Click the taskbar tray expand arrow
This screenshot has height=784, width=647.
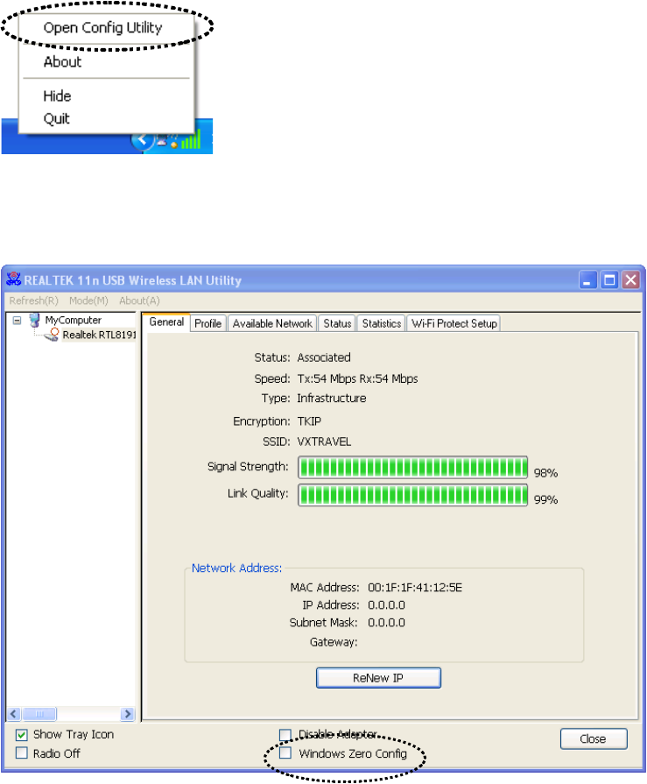tap(141, 140)
